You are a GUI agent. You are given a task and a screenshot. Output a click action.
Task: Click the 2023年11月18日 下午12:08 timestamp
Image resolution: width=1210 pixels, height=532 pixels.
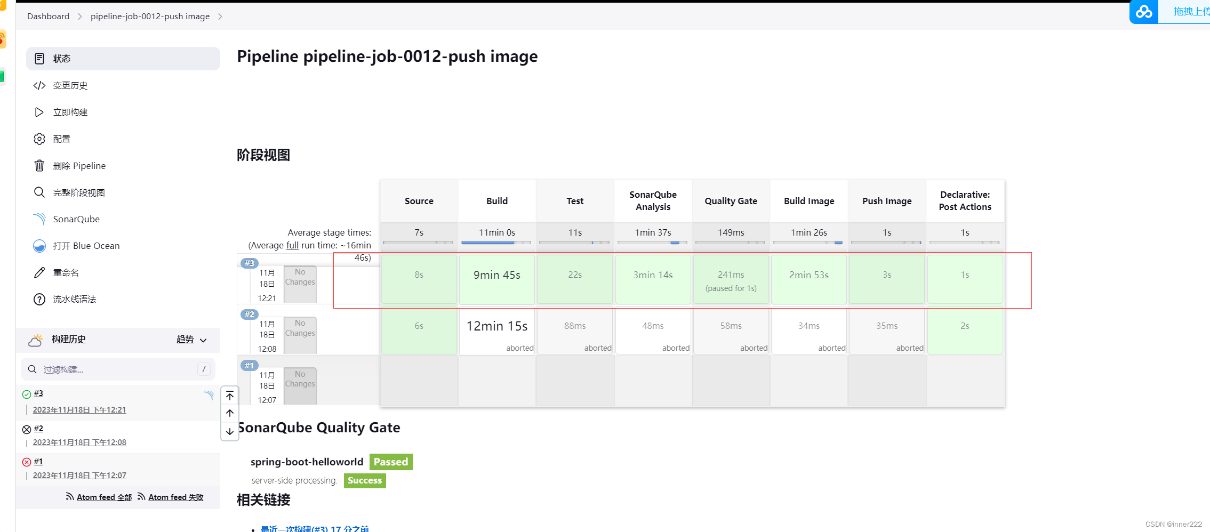click(x=79, y=442)
